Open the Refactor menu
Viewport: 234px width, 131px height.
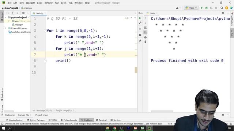coord(49,3)
